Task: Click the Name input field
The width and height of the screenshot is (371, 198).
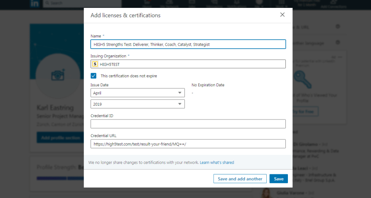Action: 188,44
